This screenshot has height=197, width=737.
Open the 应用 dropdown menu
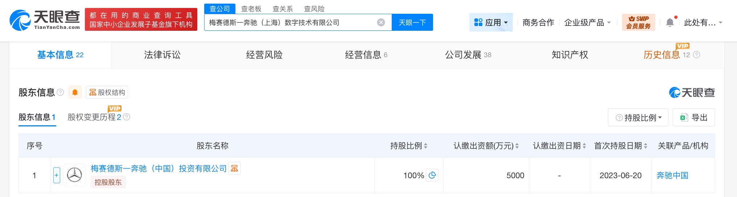pos(491,22)
